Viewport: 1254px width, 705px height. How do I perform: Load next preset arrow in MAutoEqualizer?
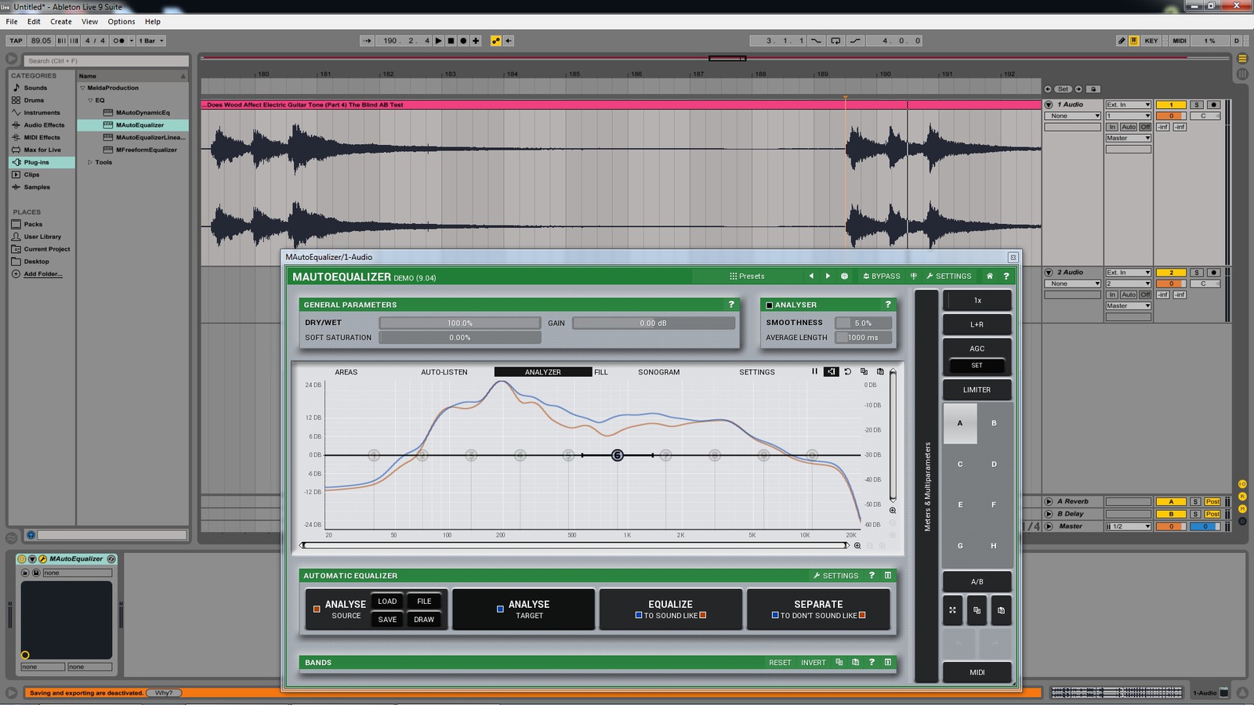[x=828, y=276]
